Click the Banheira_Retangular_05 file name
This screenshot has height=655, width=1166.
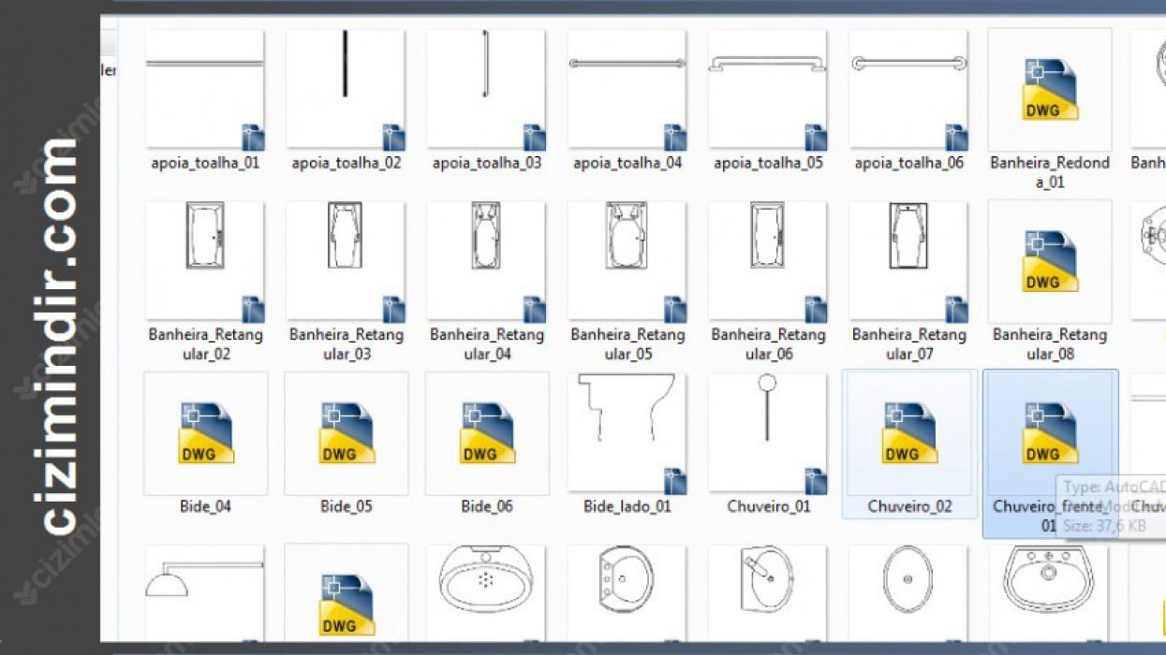[627, 344]
